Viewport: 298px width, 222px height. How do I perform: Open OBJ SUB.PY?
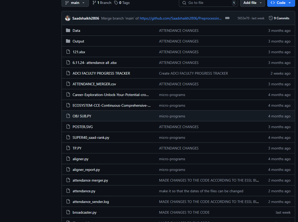pyautogui.click(x=82, y=116)
